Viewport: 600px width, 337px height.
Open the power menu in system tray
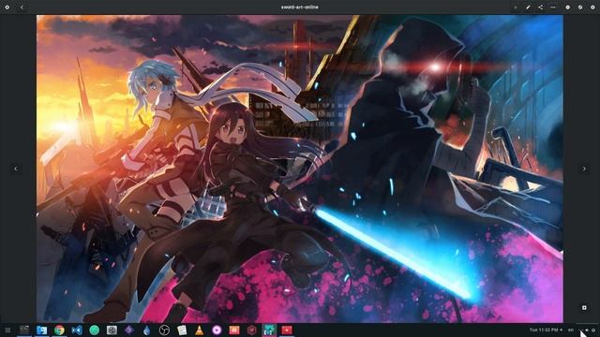(x=593, y=330)
